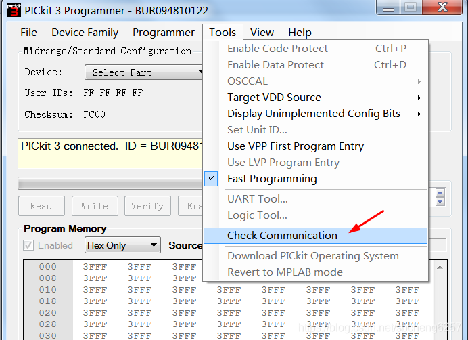Click the last 3FFF cell in row 018
The height and width of the screenshot is (340, 468).
[x=407, y=301]
